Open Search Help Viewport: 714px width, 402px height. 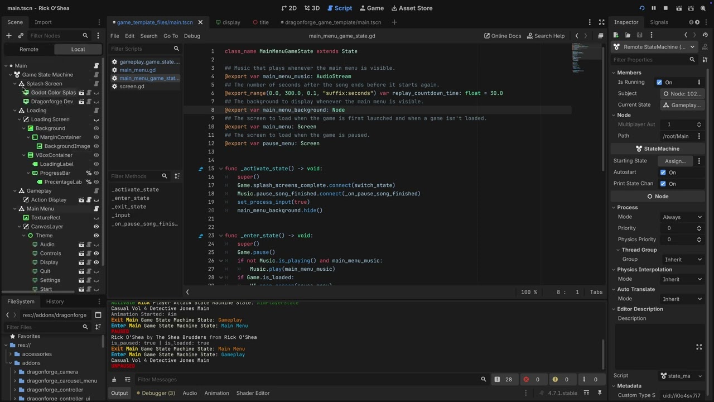click(546, 36)
